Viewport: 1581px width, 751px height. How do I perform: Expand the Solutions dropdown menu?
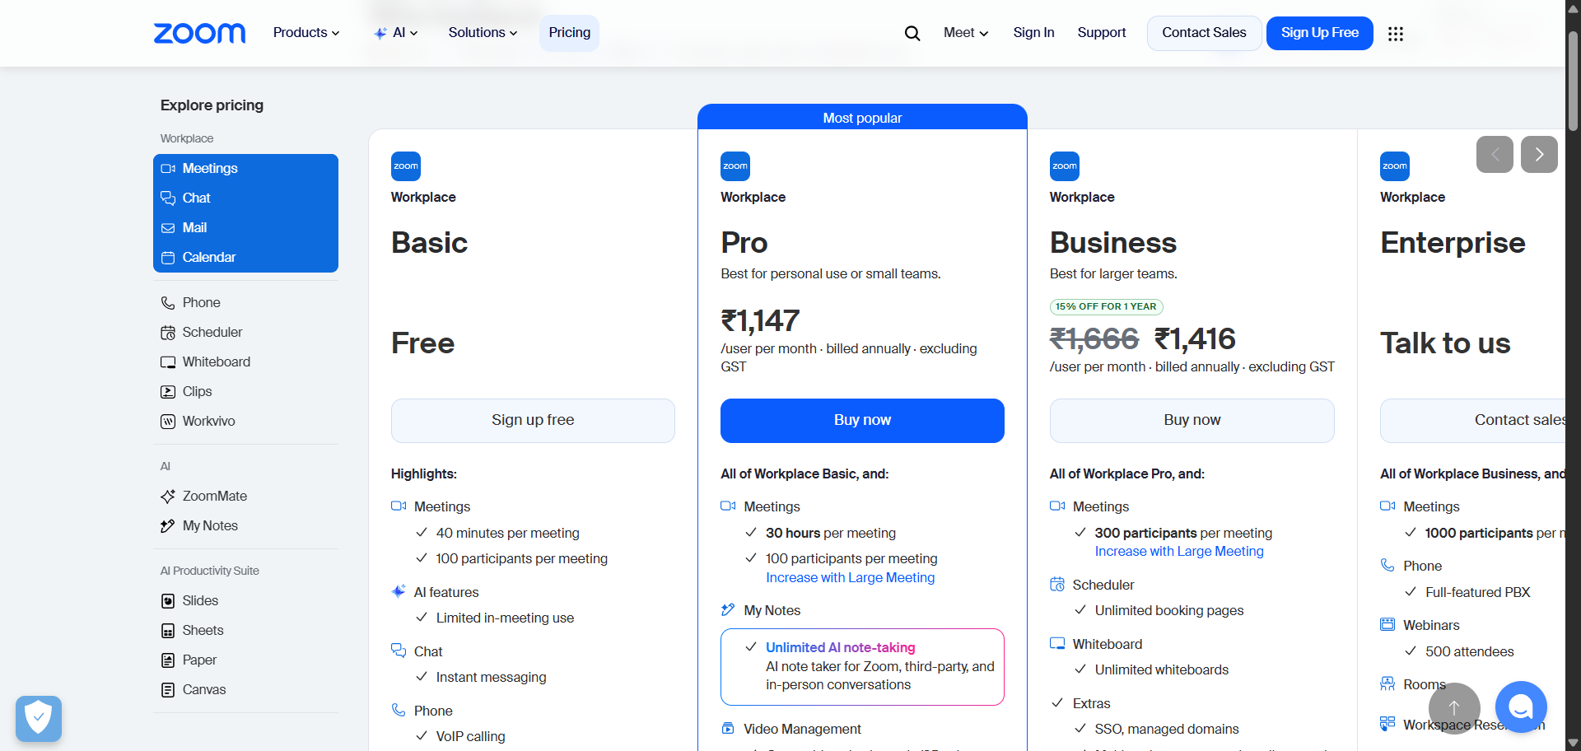[483, 33]
